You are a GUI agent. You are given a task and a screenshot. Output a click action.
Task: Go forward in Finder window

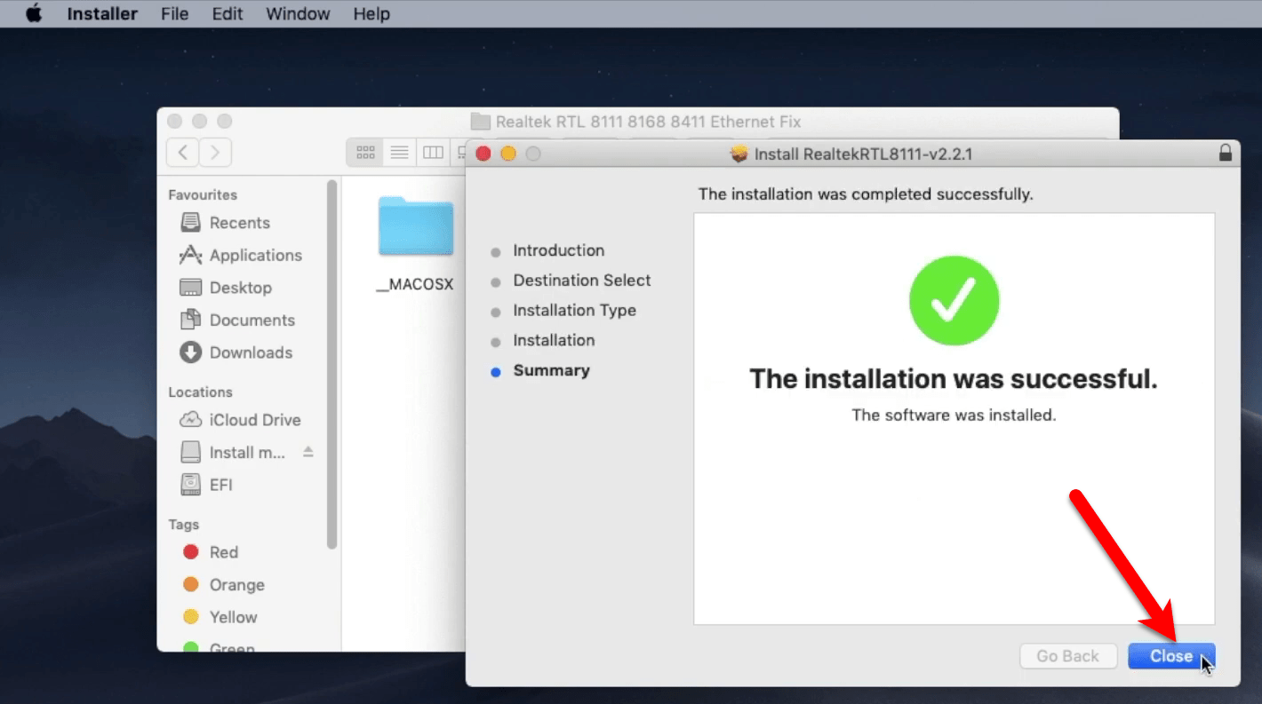215,153
